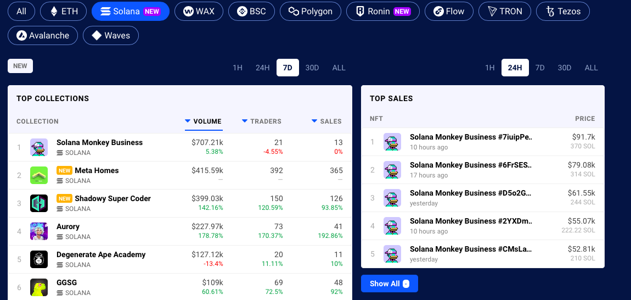Set Top Sales range to 24H
This screenshot has height=300, width=631.
click(x=515, y=68)
